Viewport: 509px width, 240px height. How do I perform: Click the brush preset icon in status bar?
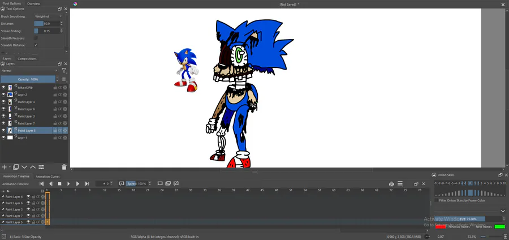coord(3,237)
